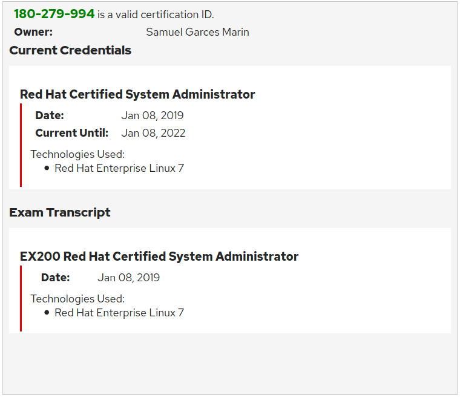
Task: Click Technologies Used in the exam transcript card
Action: pyautogui.click(x=77, y=299)
